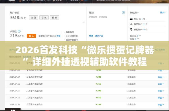Open the 管理 link under 理财

coord(91,36)
